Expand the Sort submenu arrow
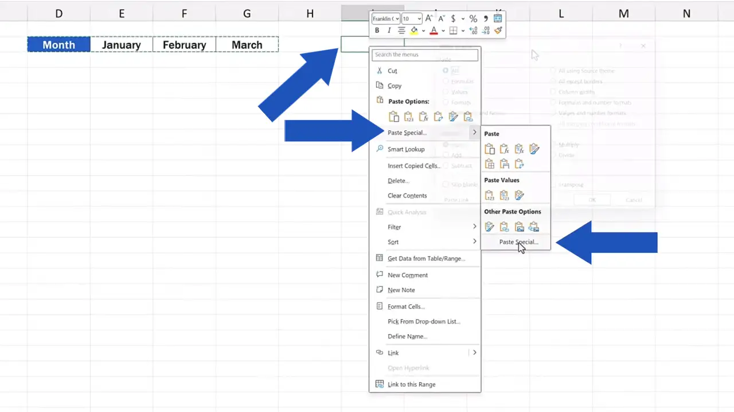 pyautogui.click(x=474, y=241)
